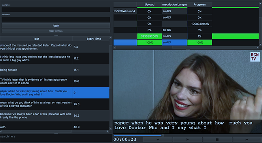Click the login button
The height and width of the screenshot is (143, 262).
[56, 26]
